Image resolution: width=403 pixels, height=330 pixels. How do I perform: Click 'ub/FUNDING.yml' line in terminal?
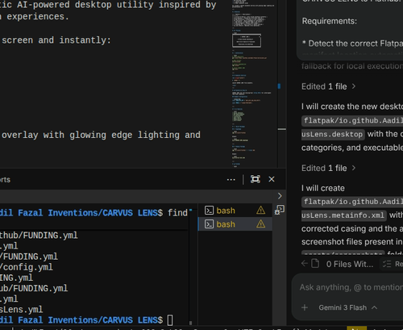(x=34, y=288)
